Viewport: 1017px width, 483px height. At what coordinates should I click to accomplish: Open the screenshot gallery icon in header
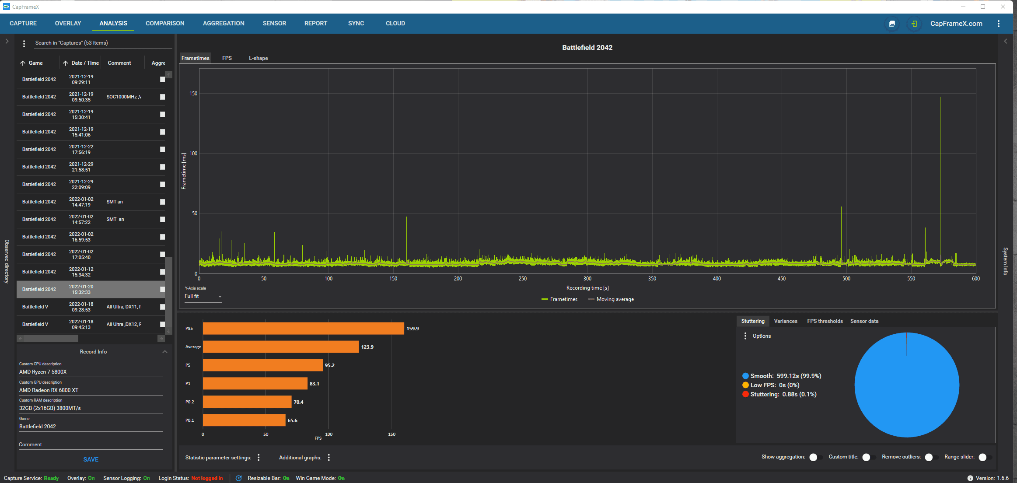click(x=892, y=24)
